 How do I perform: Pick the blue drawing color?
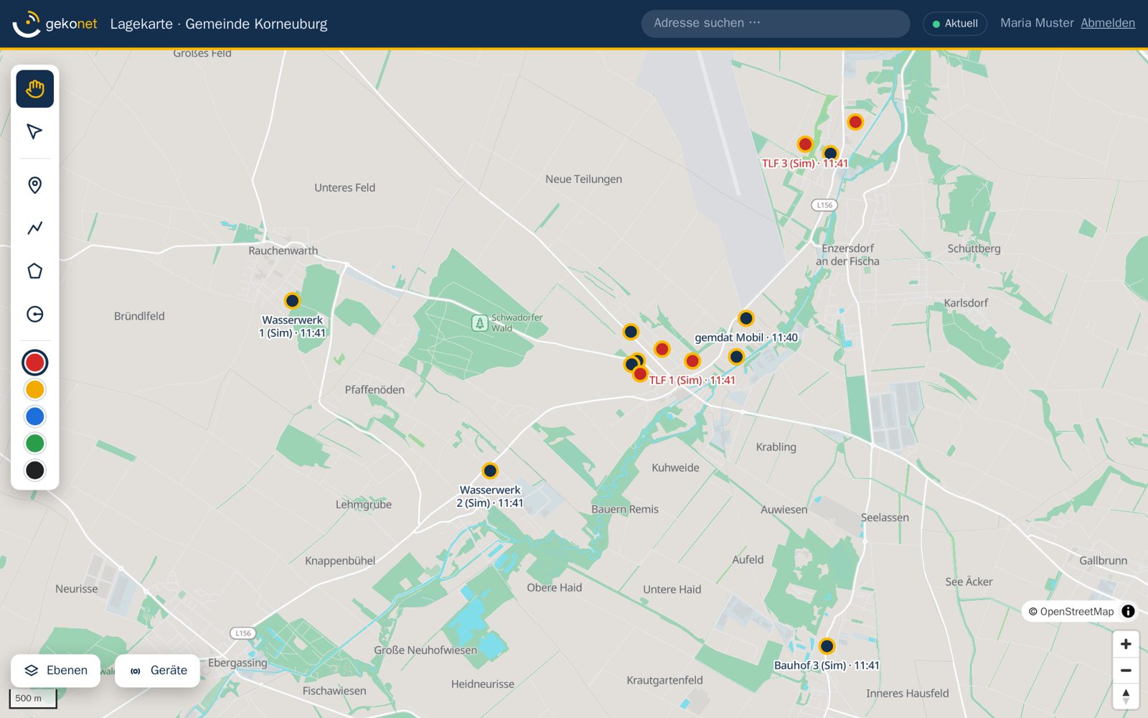pos(34,416)
